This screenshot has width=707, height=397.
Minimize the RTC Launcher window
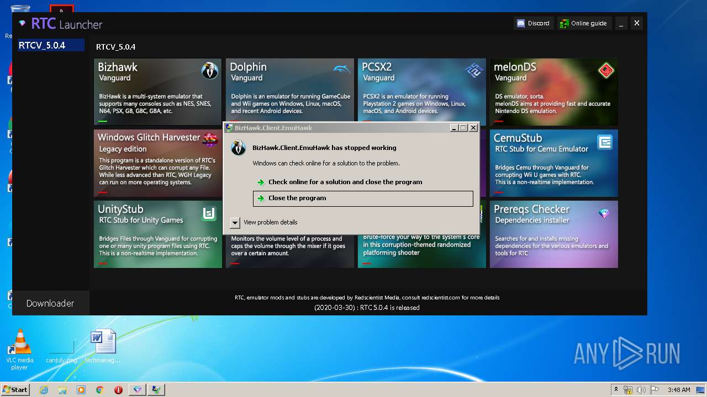(x=621, y=23)
